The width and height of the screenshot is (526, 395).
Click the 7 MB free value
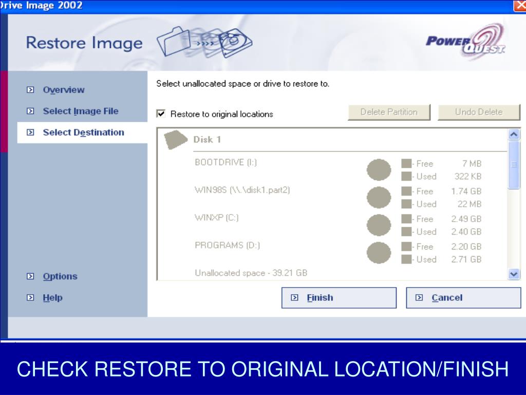coord(472,164)
